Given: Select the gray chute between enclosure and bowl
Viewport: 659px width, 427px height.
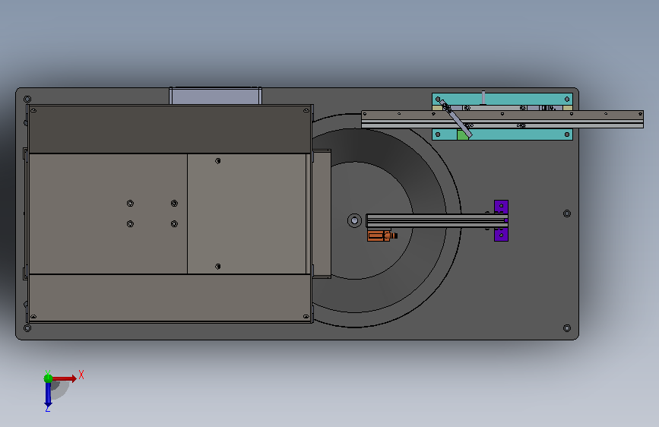Looking at the screenshot, I should pyautogui.click(x=322, y=214).
